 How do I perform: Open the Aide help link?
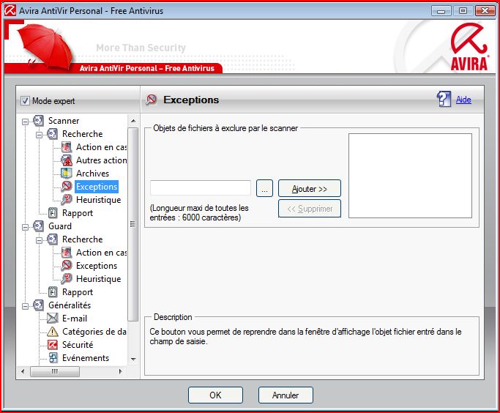(463, 100)
